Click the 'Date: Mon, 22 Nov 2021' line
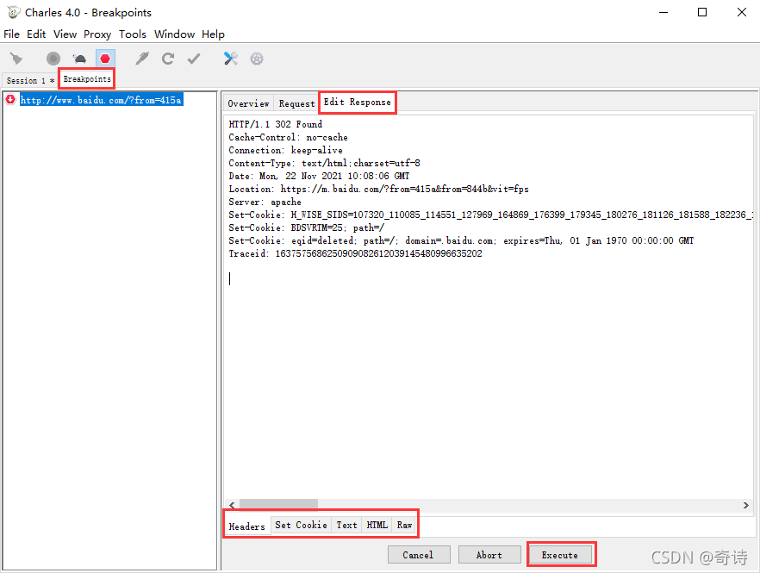 point(319,176)
